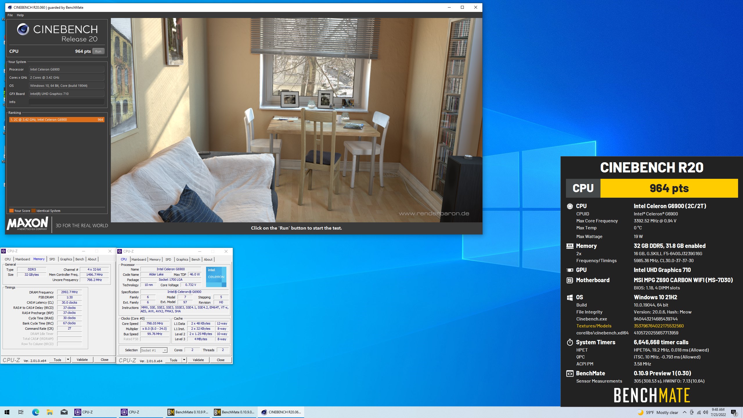743x418 pixels.
Task: Open the Mainboard tab in the Memory CPU-Z window
Action: [23, 259]
